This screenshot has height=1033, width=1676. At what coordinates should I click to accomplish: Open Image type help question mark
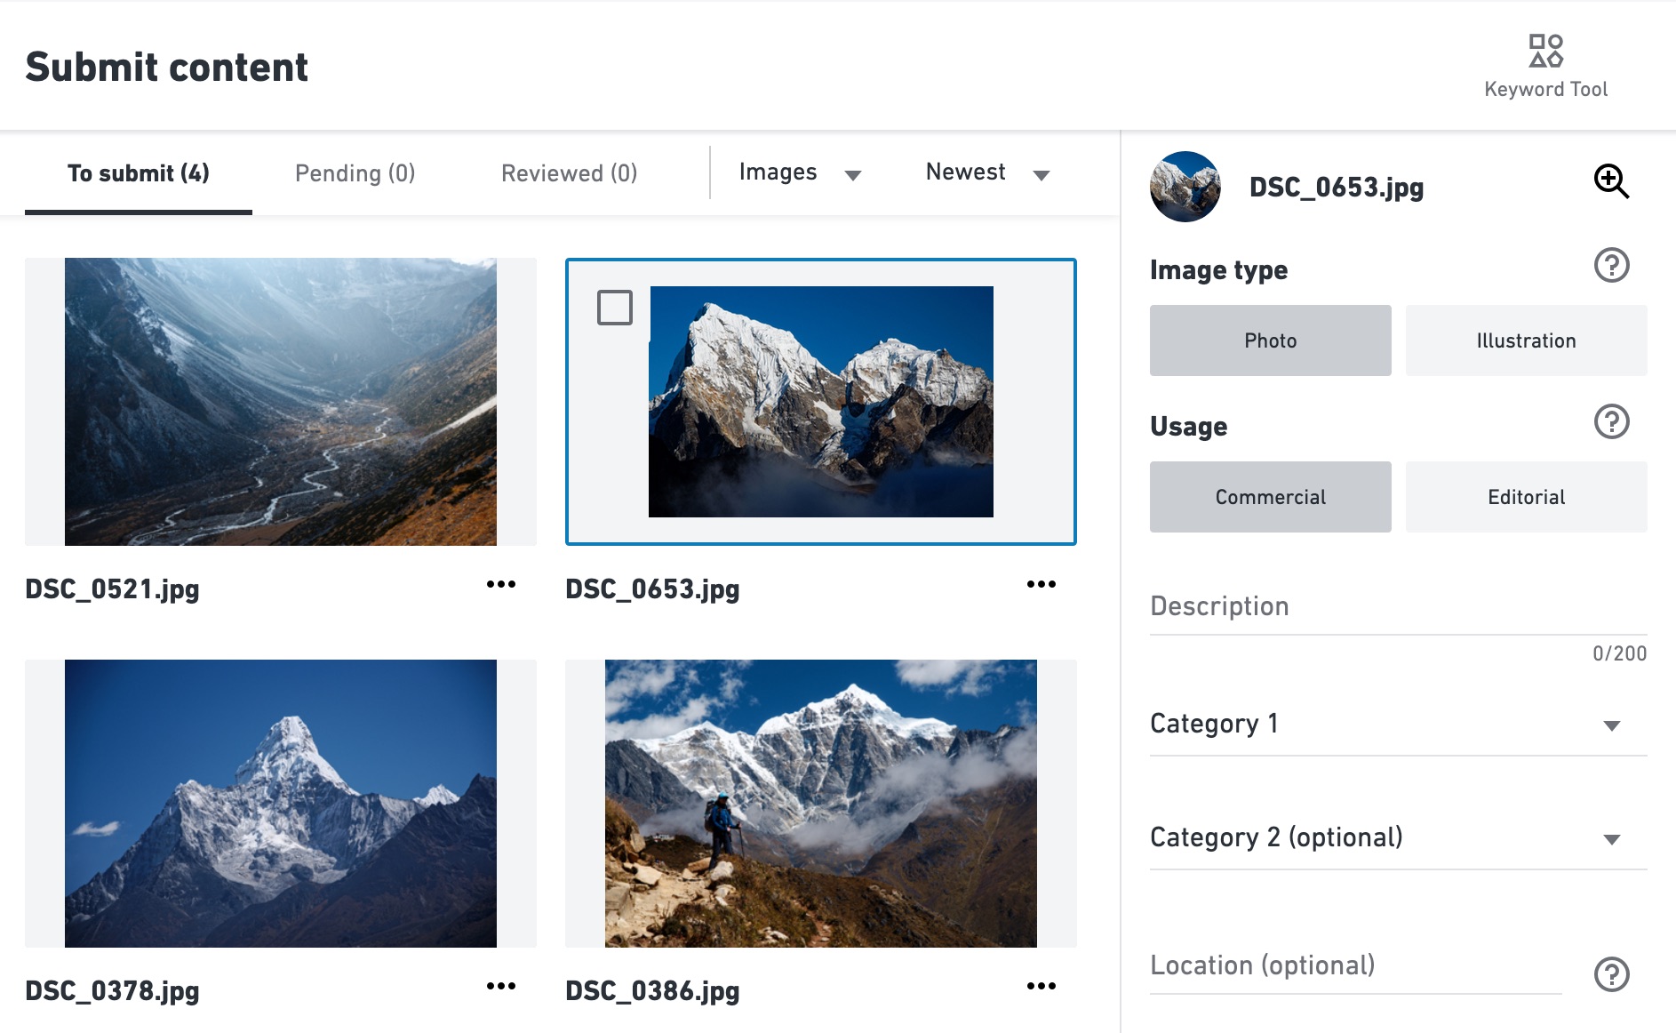pyautogui.click(x=1610, y=265)
